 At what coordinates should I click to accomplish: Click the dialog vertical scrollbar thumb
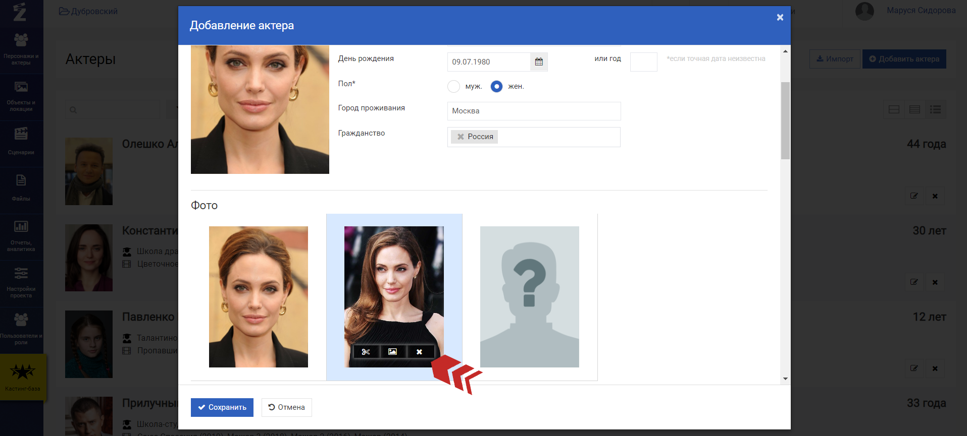785,120
